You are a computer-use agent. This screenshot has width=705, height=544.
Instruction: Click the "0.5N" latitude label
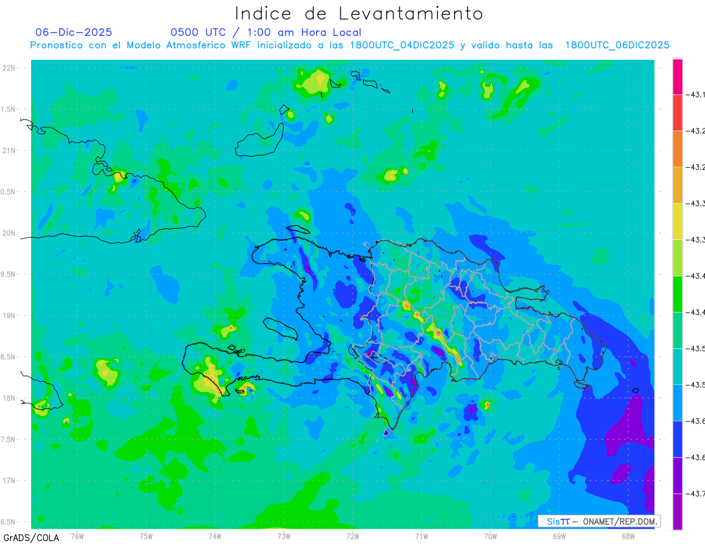(x=9, y=192)
